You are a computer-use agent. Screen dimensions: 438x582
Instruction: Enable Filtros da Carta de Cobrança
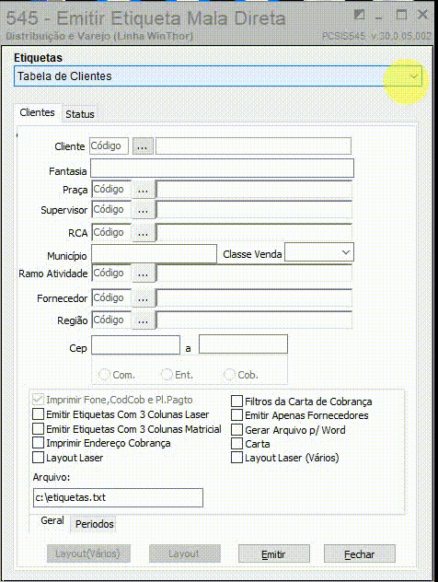point(236,402)
